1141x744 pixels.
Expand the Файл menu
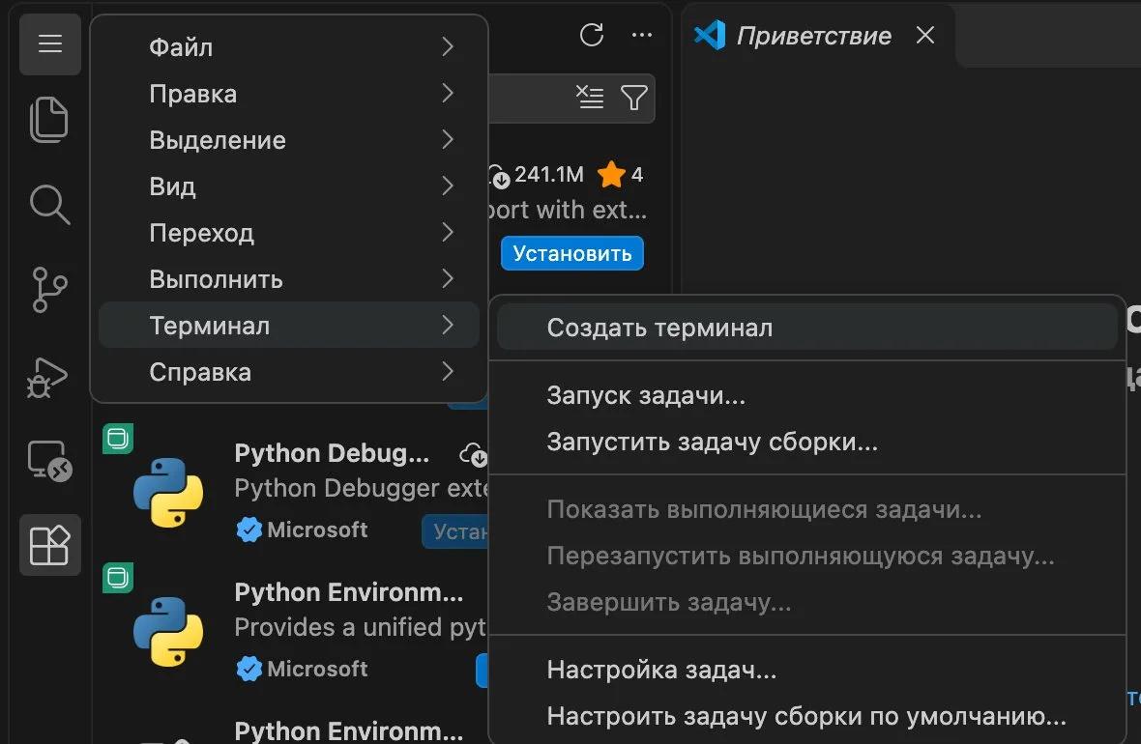click(289, 46)
